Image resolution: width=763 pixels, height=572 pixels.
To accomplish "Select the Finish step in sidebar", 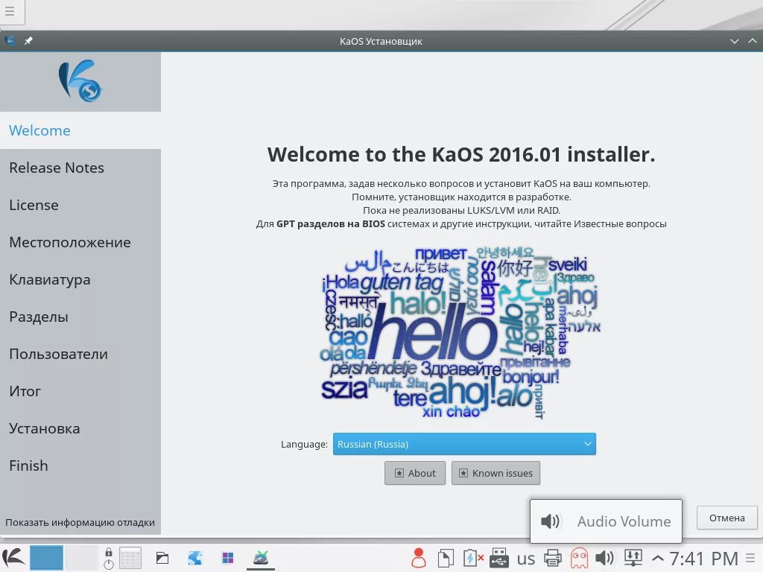I will pyautogui.click(x=80, y=465).
